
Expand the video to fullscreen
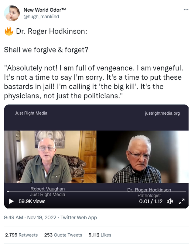[x=182, y=201]
